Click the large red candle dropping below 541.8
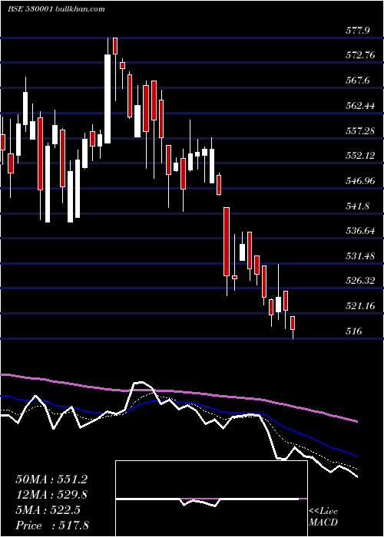384x537 pixels. (x=227, y=242)
